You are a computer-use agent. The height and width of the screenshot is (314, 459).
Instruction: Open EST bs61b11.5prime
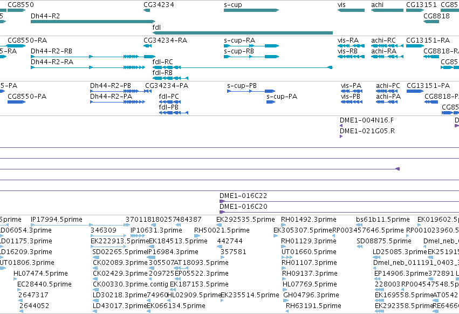pyautogui.click(x=383, y=220)
